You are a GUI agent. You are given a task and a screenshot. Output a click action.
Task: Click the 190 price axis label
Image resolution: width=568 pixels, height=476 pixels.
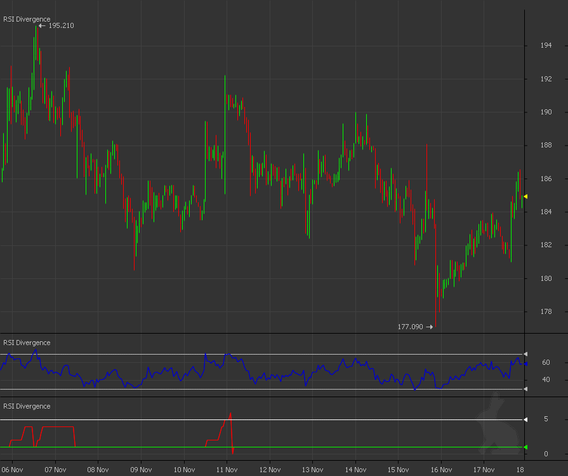pyautogui.click(x=546, y=112)
